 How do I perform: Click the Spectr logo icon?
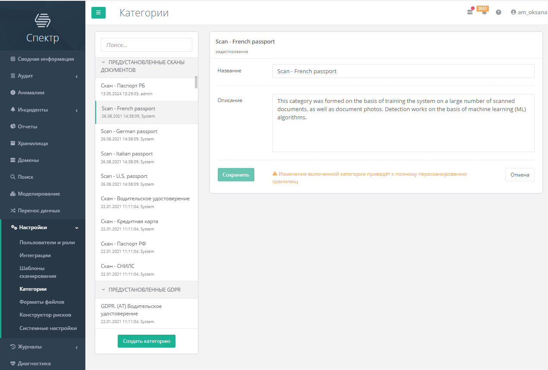[43, 20]
